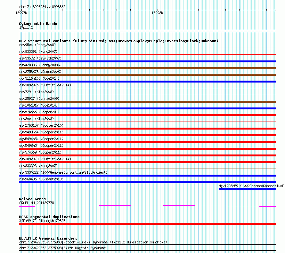
Task: Click the right arrow of the ruler
Action: [x=275, y=10]
